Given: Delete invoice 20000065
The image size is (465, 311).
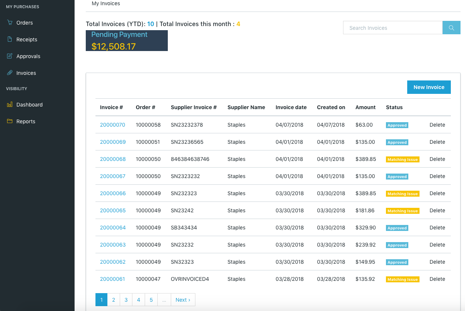Looking at the screenshot, I should point(437,210).
